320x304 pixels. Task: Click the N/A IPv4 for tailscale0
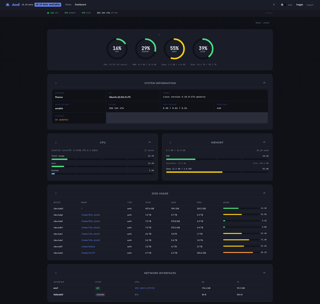coord(137,294)
